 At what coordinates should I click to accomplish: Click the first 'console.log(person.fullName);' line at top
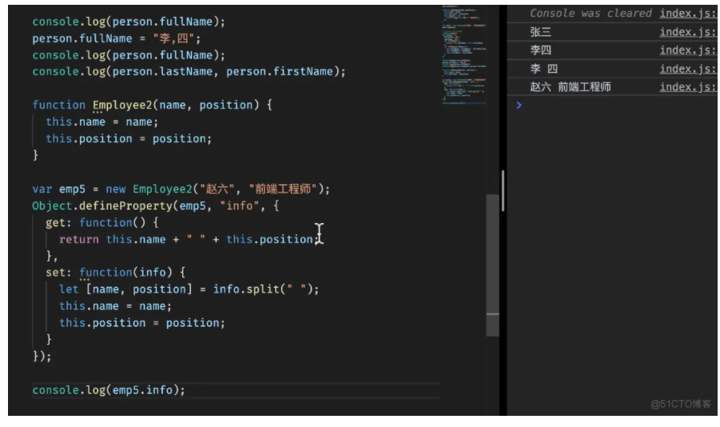point(129,22)
